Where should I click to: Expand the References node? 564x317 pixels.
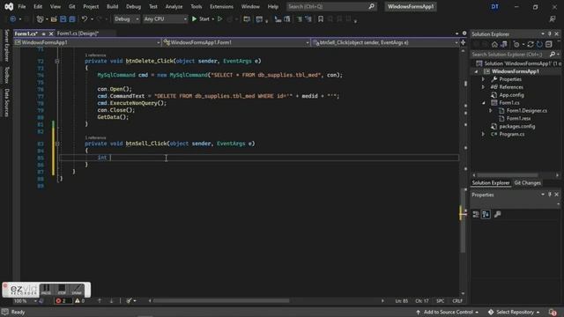click(x=484, y=87)
